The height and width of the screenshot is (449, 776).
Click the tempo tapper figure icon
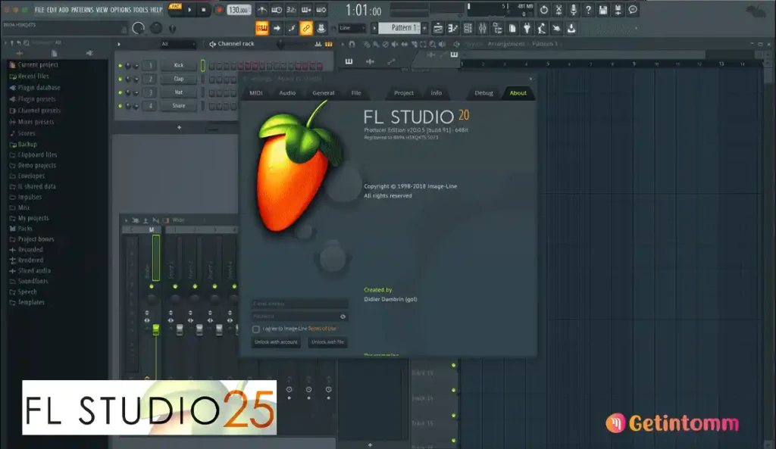click(x=542, y=28)
